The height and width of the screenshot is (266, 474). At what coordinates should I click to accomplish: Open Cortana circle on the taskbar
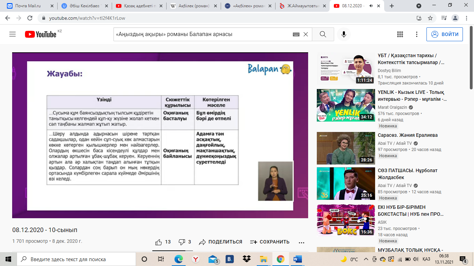point(144,259)
